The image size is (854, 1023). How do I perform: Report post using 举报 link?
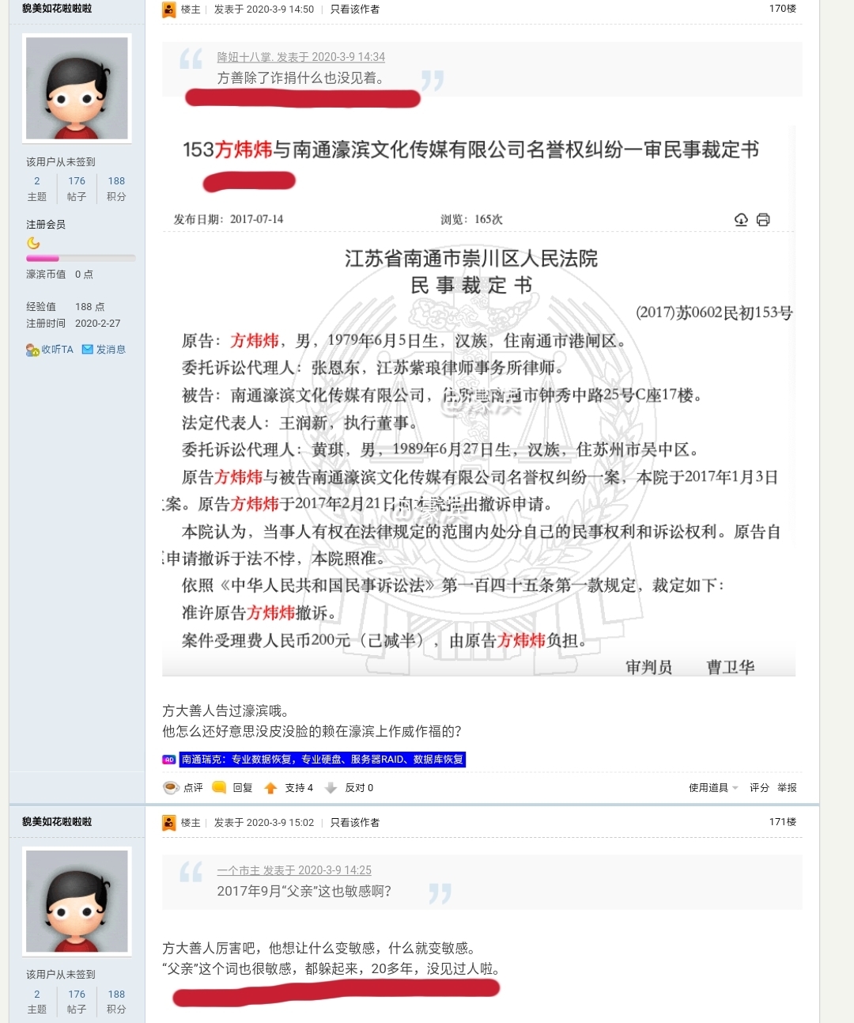point(787,787)
